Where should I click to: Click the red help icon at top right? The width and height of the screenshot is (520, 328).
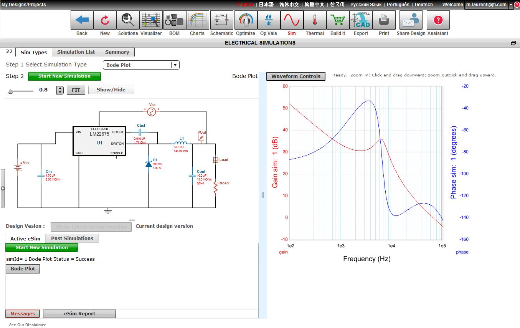click(517, 4)
